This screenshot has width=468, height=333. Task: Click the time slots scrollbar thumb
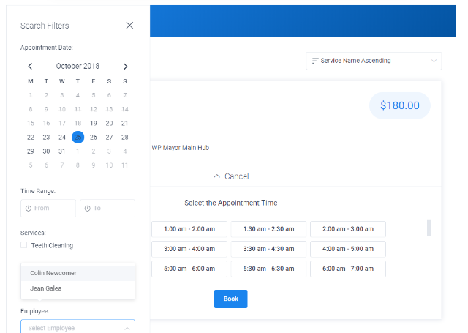[429, 228]
